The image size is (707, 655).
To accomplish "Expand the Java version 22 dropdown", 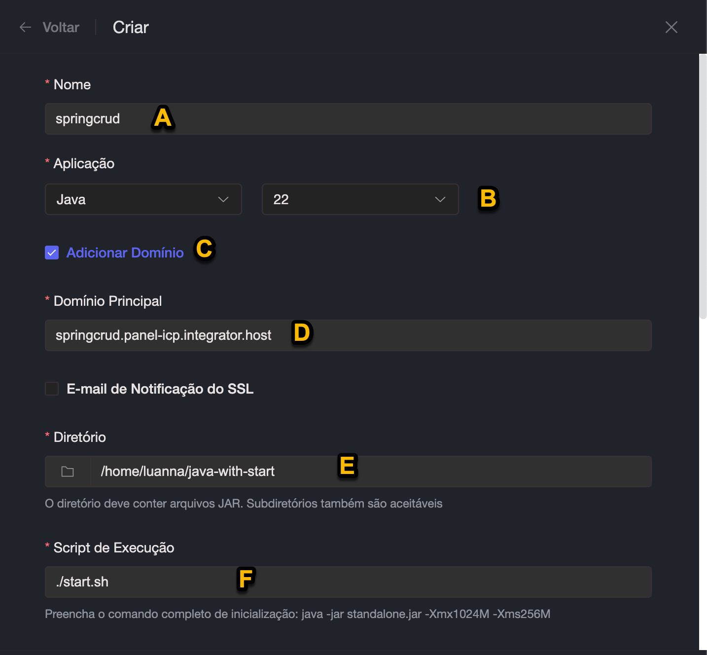I will [x=360, y=199].
